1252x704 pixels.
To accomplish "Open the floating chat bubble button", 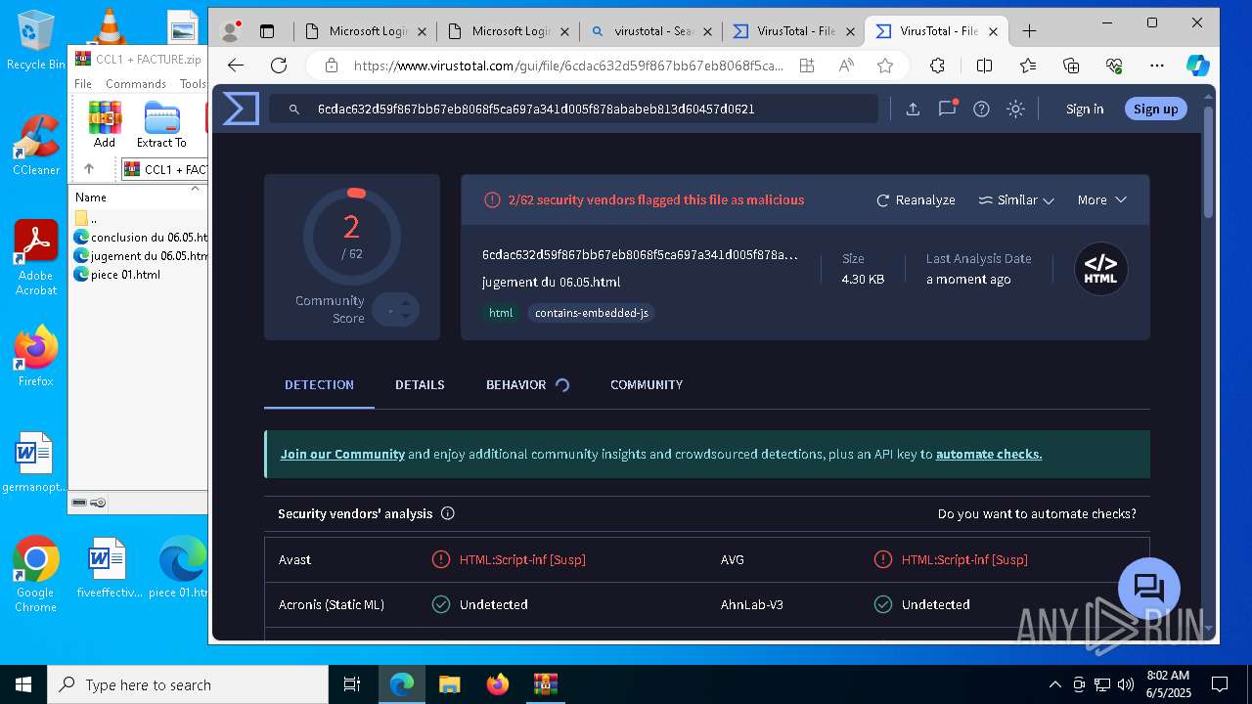I will 1148,589.
